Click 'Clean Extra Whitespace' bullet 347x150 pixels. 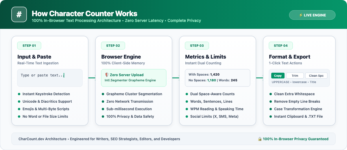[x=294, y=94]
